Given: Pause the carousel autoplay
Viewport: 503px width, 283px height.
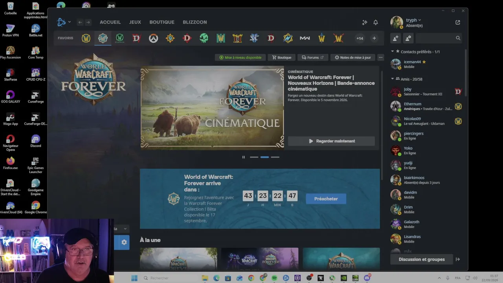Looking at the screenshot, I should (x=244, y=157).
